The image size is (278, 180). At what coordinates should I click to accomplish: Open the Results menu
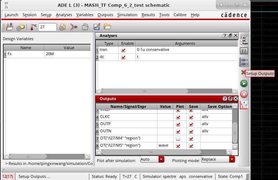(x=149, y=15)
